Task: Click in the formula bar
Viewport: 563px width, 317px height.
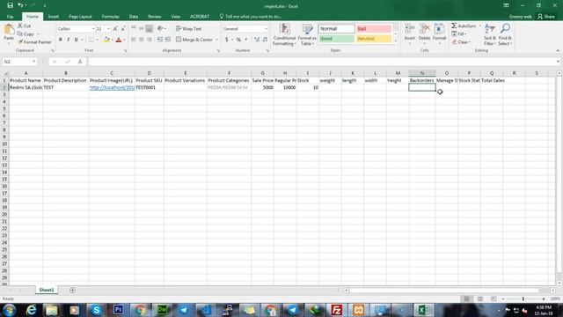Action: 323,62
